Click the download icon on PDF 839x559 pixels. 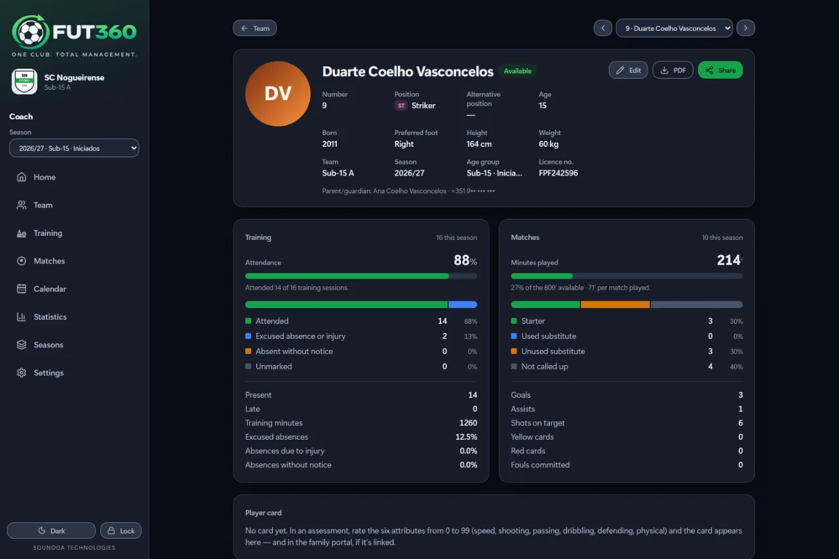[664, 70]
